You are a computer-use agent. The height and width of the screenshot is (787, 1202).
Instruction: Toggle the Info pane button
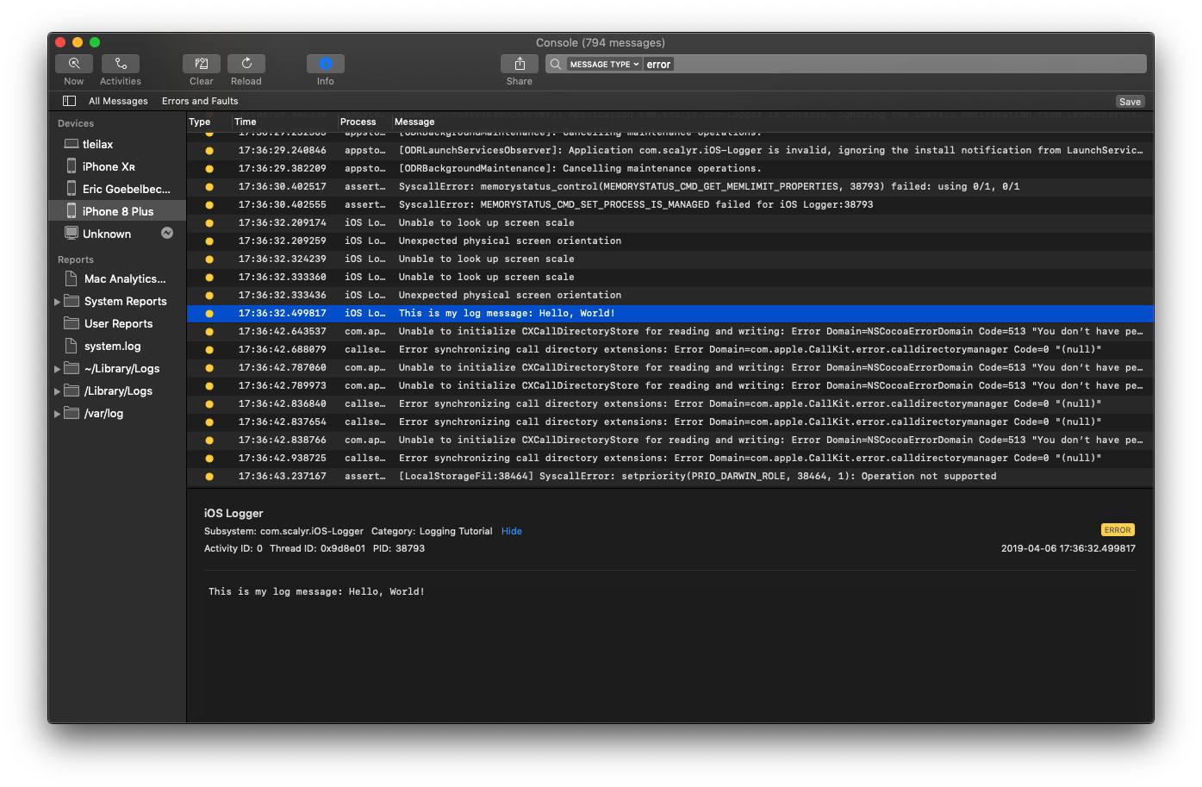pyautogui.click(x=325, y=64)
